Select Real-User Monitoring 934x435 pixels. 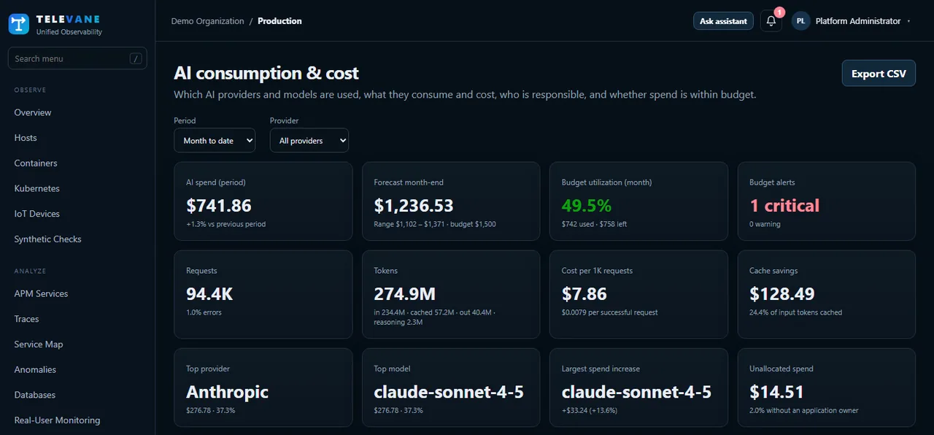[x=58, y=420]
